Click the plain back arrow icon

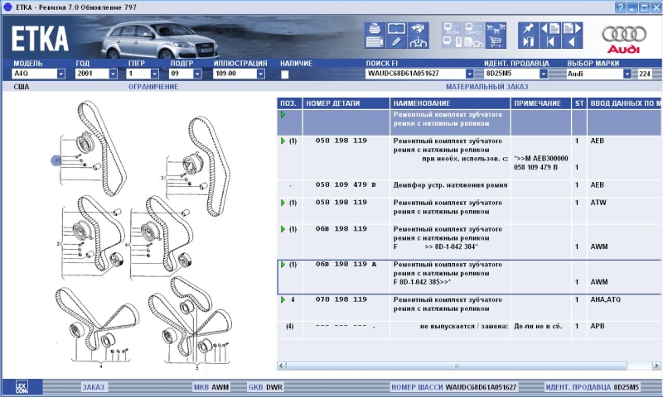572,42
